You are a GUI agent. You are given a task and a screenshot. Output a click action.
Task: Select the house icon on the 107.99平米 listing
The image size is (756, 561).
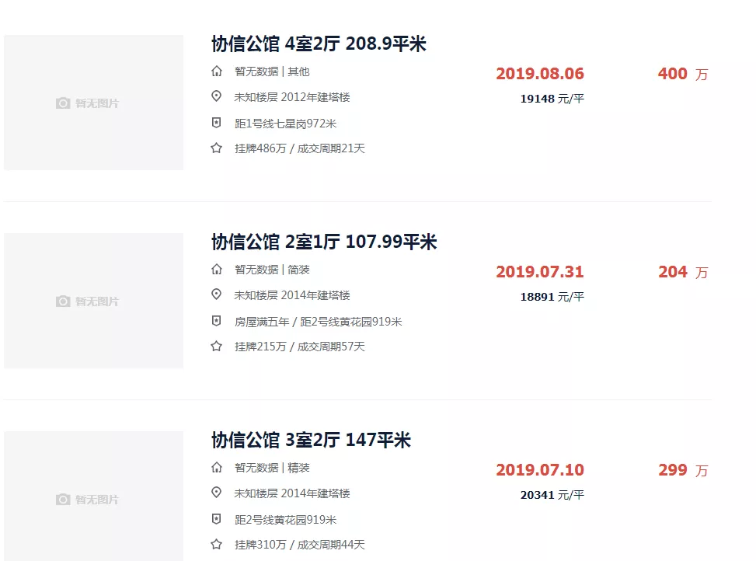point(216,269)
